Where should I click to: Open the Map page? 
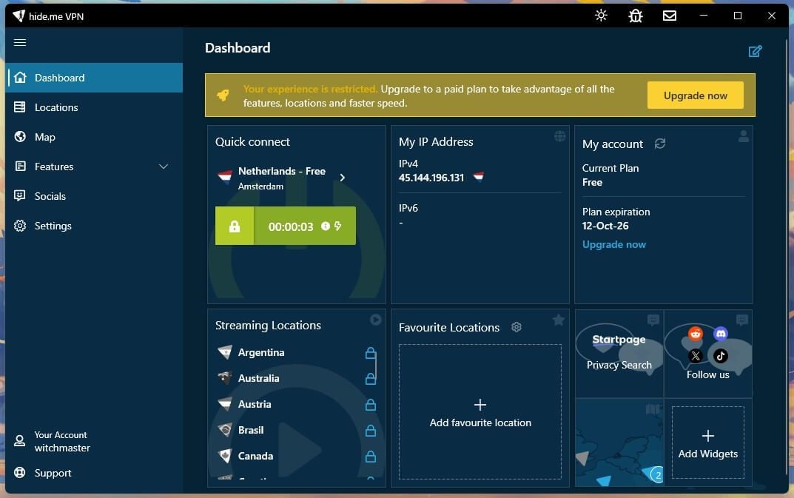(95, 137)
